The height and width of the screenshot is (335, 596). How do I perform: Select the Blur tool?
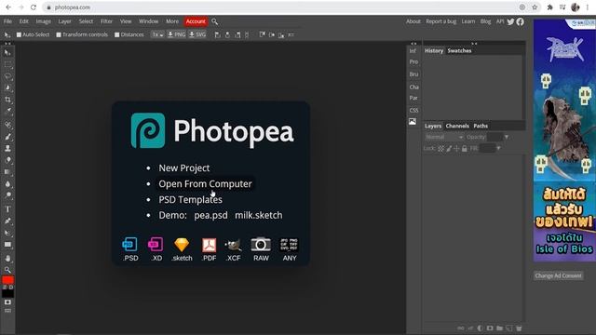[x=7, y=184]
